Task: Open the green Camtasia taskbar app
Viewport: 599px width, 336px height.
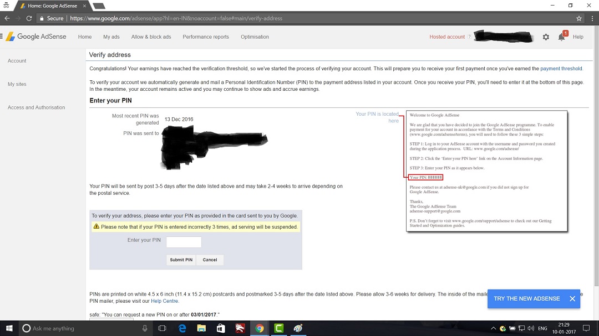Action: 278,328
